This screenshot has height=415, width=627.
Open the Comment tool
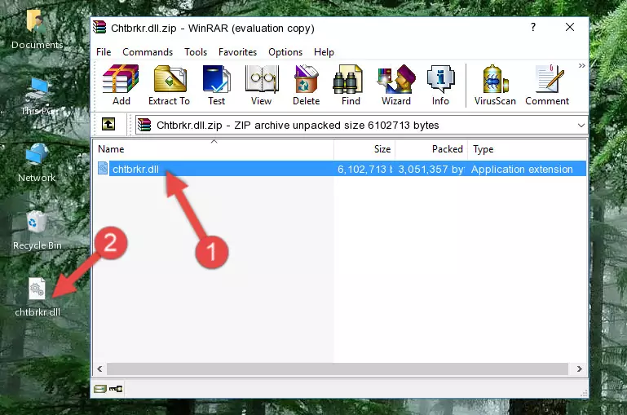point(547,85)
